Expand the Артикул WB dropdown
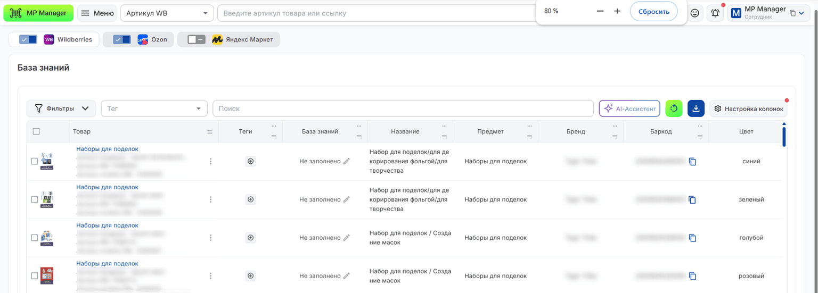The width and height of the screenshot is (818, 293). (x=167, y=13)
